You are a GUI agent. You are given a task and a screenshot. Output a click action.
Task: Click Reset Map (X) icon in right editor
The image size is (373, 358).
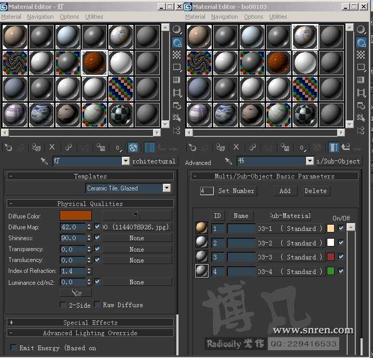236,147
